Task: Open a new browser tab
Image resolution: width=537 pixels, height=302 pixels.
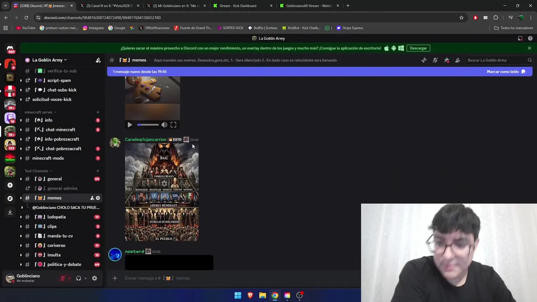Action: tap(348, 6)
